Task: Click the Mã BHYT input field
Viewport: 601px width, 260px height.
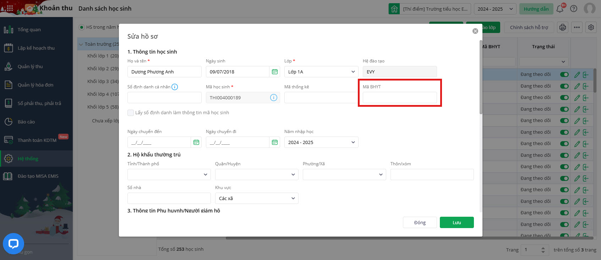Action: pos(399,98)
